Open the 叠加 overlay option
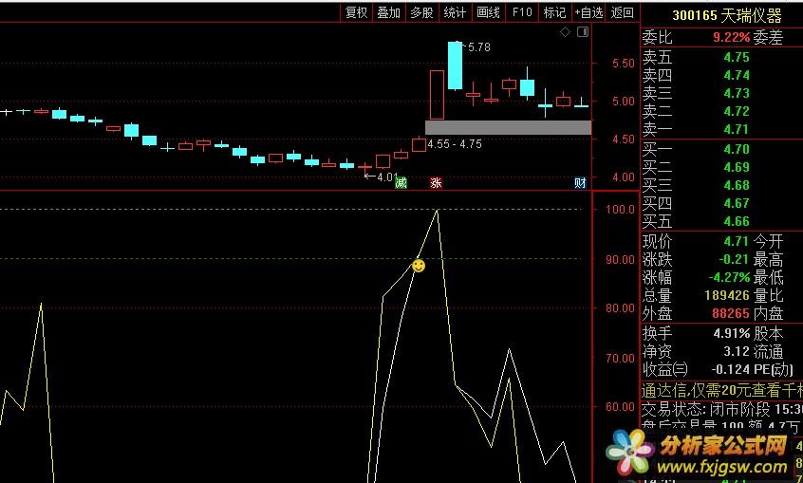Viewport: 803px width, 483px height. tap(389, 12)
